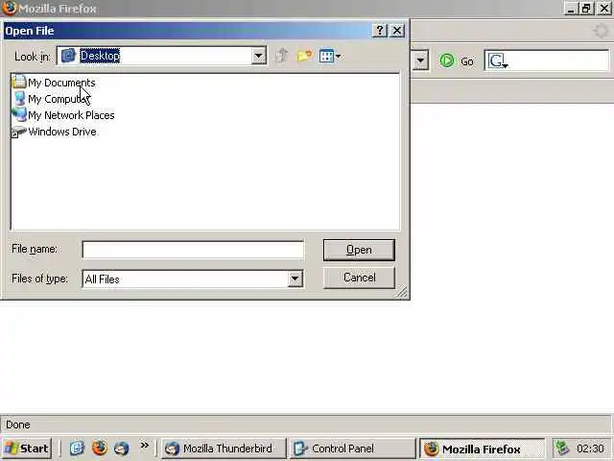Expand the Look in dropdown arrow
The width and height of the screenshot is (614, 461).
click(x=258, y=56)
